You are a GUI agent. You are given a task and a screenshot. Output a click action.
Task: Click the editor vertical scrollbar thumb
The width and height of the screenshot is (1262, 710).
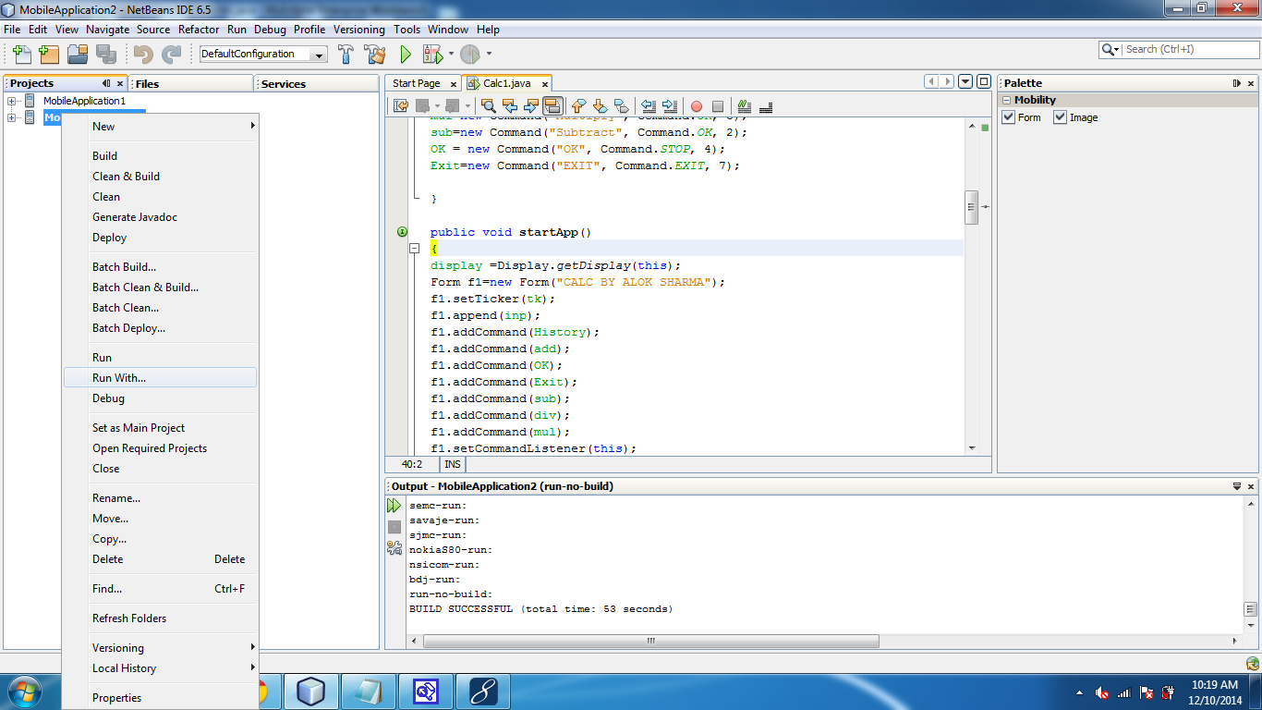coord(971,207)
